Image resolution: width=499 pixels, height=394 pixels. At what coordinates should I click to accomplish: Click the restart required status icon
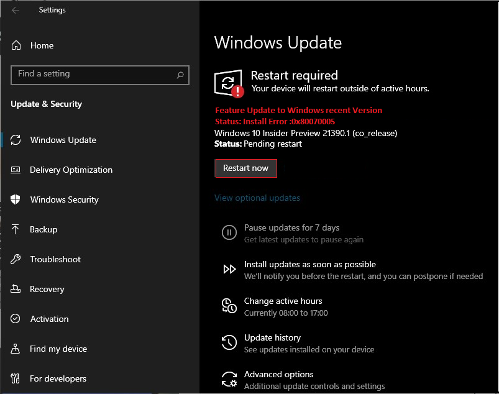point(229,83)
